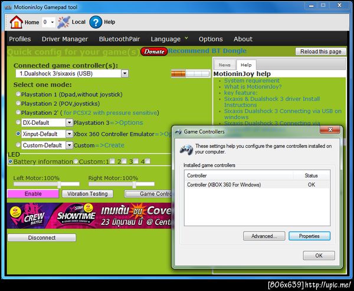The width and height of the screenshot is (354, 291).
Task: Click the Disconnect button
Action: tap(41, 237)
